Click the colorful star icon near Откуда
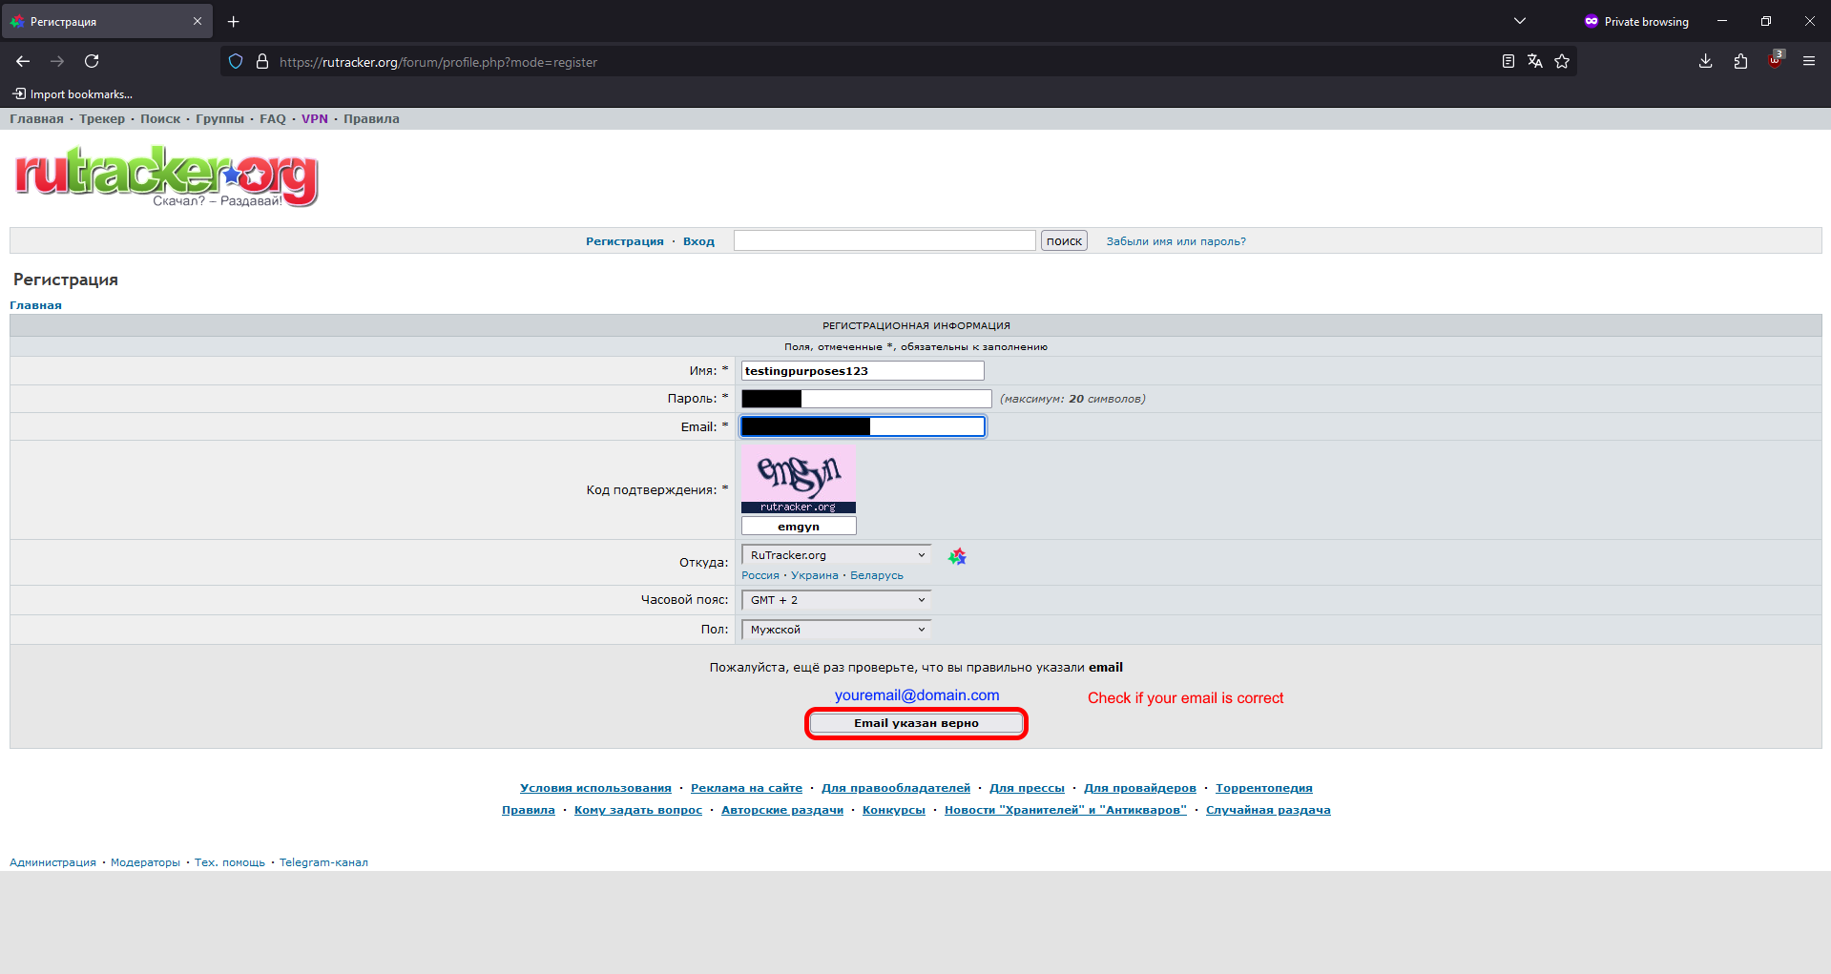Screen dimensions: 1831x974 (x=957, y=556)
